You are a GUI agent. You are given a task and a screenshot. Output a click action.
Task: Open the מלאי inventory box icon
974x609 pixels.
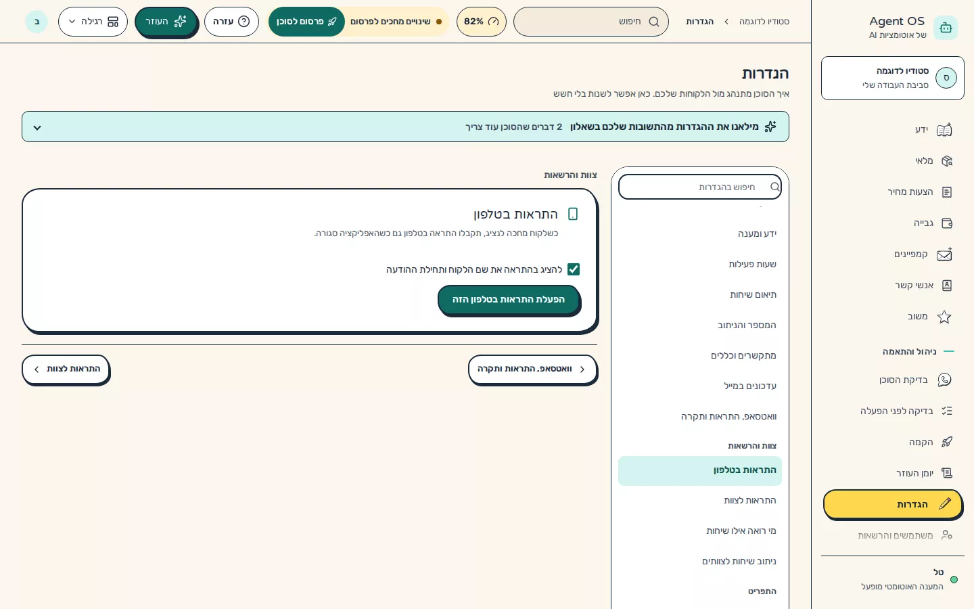[946, 161]
